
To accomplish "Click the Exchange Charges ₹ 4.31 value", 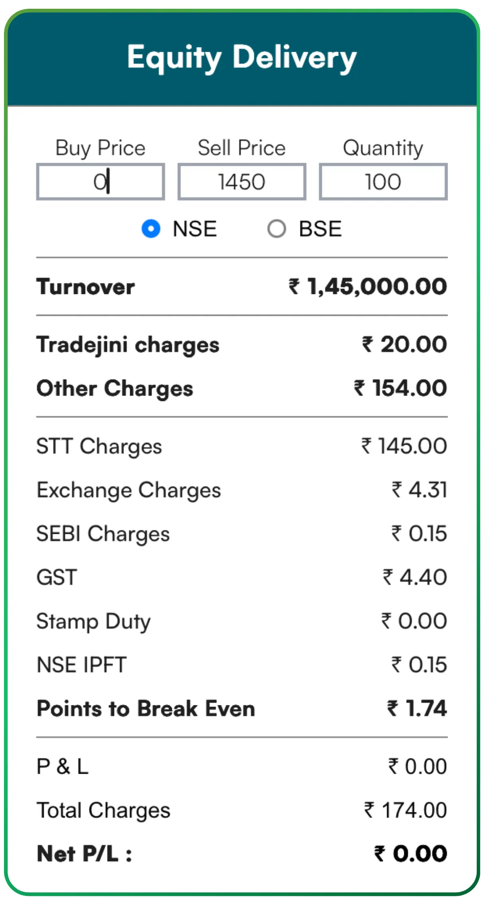I will tap(419, 490).
